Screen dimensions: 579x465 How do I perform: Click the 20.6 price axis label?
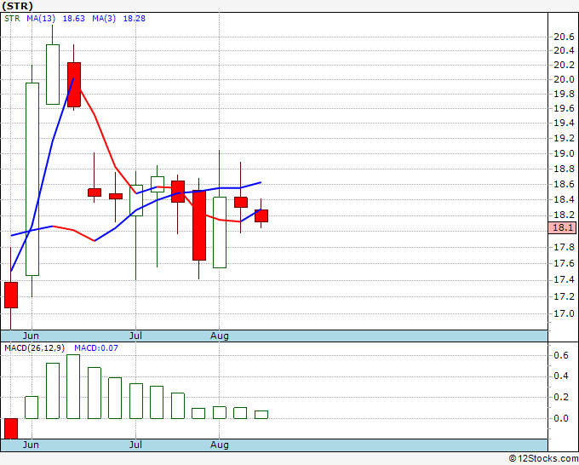tap(564, 37)
